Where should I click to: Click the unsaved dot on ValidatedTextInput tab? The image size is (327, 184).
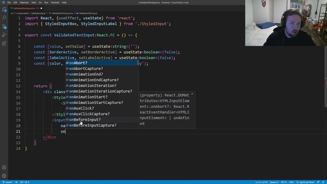tap(41, 8)
